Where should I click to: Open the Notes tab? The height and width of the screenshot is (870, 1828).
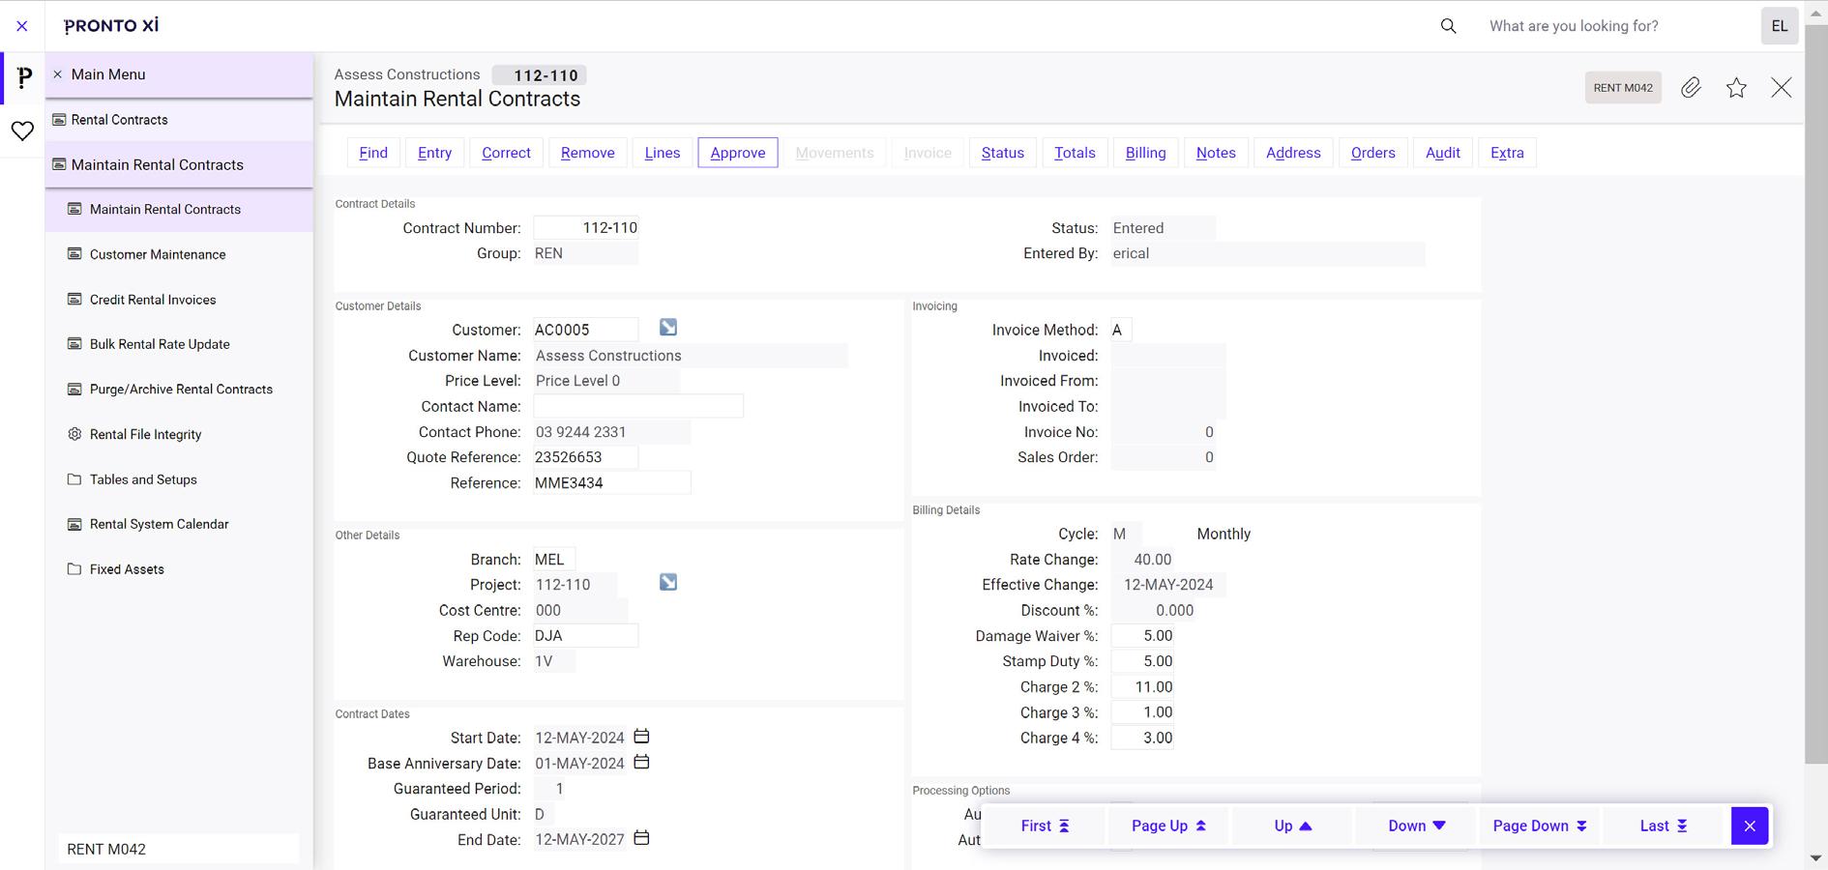[x=1216, y=153]
